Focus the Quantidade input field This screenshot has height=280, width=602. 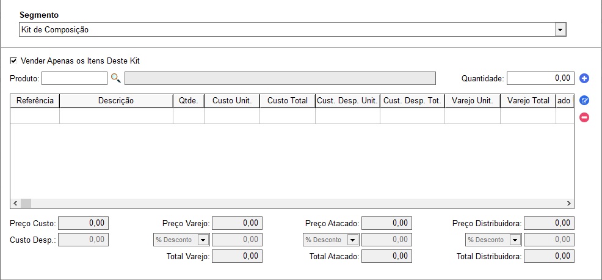[x=540, y=78]
